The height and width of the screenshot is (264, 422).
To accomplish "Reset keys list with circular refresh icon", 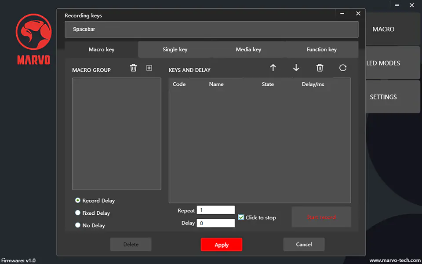I will 343,68.
